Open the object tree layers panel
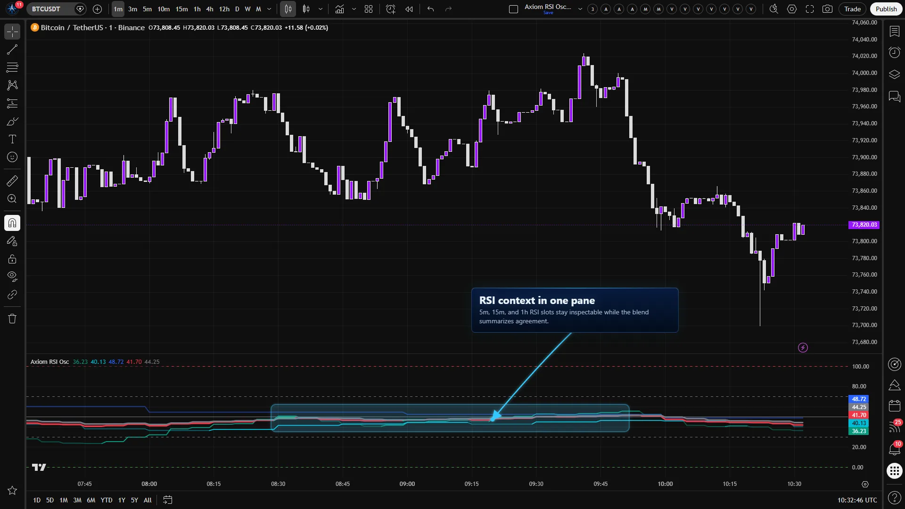 (894, 74)
